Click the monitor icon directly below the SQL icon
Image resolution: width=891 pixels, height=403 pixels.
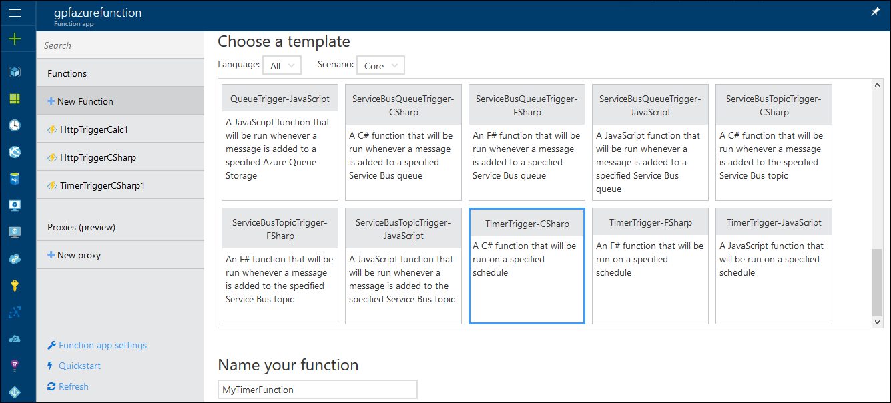point(14,206)
